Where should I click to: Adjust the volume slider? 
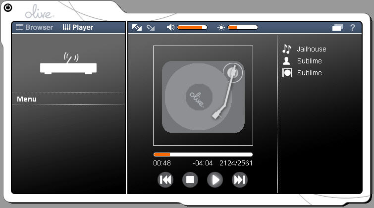pyautogui.click(x=192, y=27)
